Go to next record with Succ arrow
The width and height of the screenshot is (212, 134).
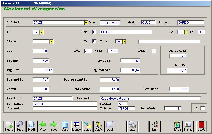tap(54, 126)
